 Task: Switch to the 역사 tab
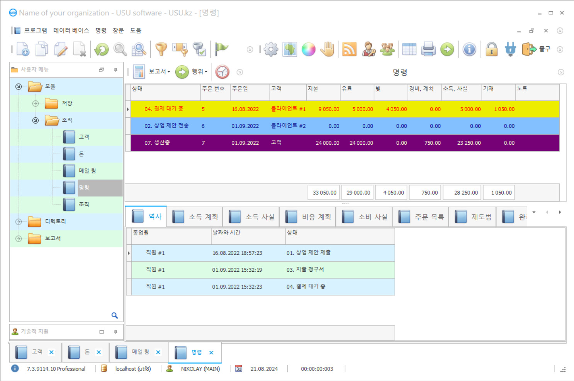tap(146, 216)
